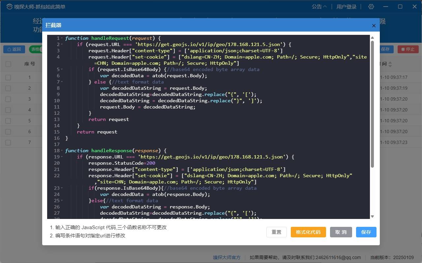Click the code editor scroll-down arrow

point(372,216)
